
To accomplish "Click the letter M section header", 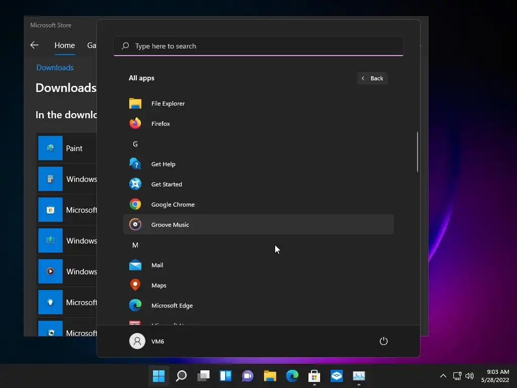I will tap(135, 245).
